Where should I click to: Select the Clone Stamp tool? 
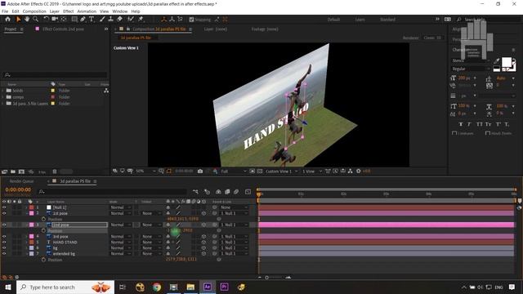click(x=111, y=20)
